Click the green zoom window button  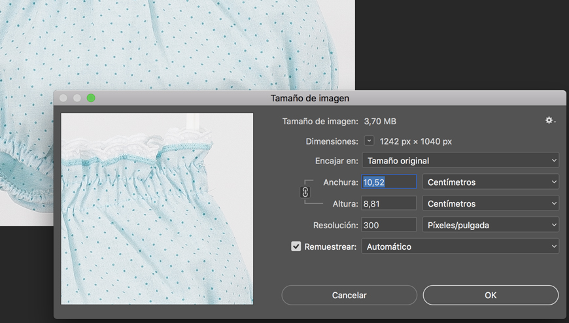pyautogui.click(x=91, y=98)
